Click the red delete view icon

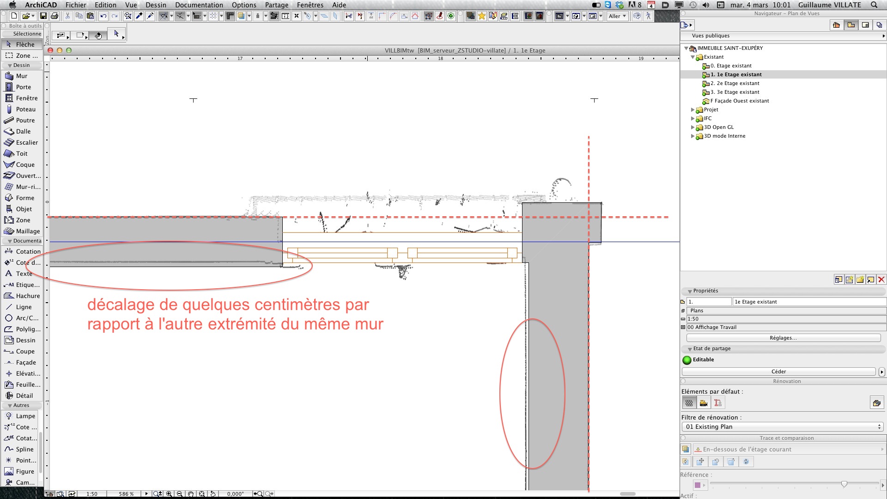[x=881, y=280]
